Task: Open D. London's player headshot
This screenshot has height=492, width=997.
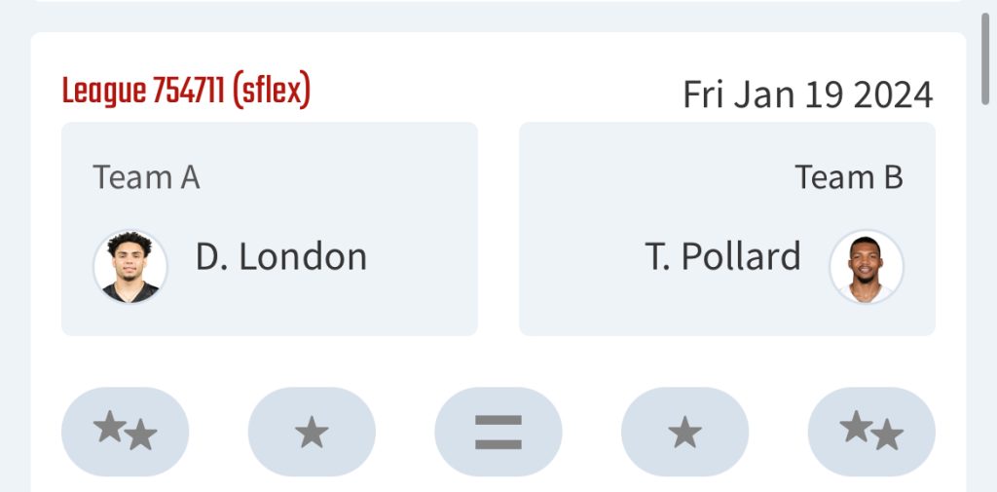Action: pyautogui.click(x=130, y=266)
